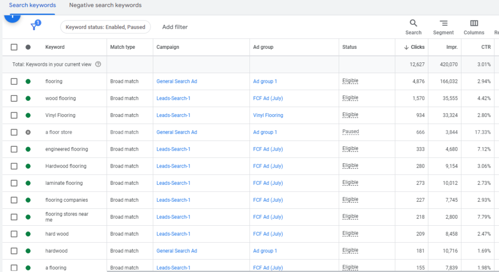Click Keyword status: Enabled, Paused filter chip
499x272 pixels.
[105, 27]
